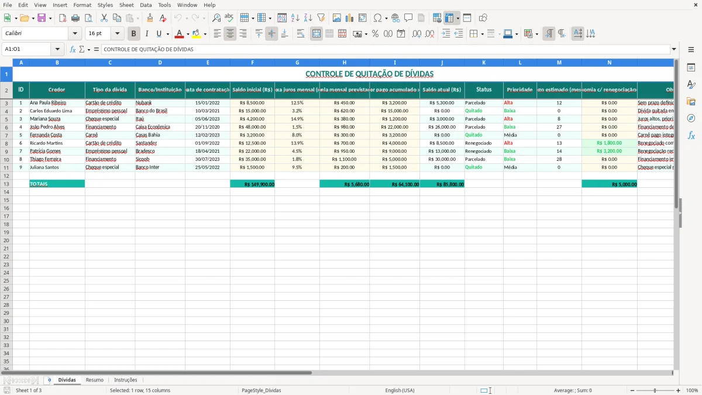
Task: Toggle Center Horizontally alignment
Action: coord(230,34)
